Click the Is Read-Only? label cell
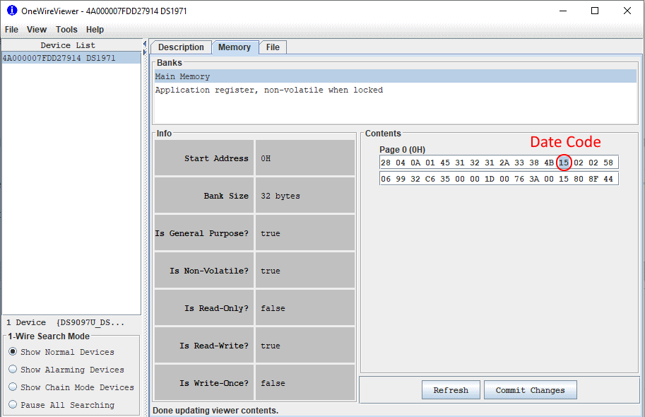Image resolution: width=645 pixels, height=417 pixels. coord(204,308)
